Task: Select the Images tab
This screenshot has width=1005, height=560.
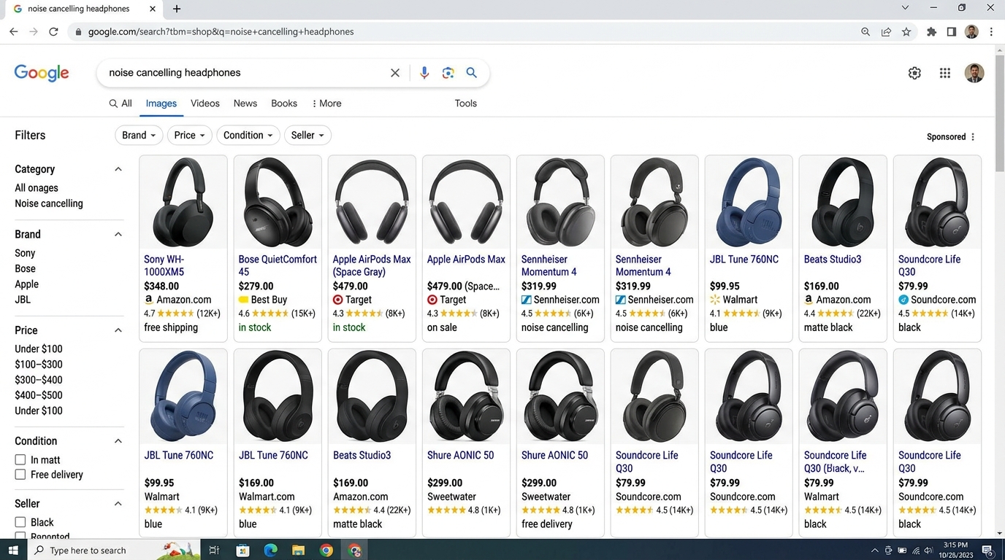Action: point(161,104)
